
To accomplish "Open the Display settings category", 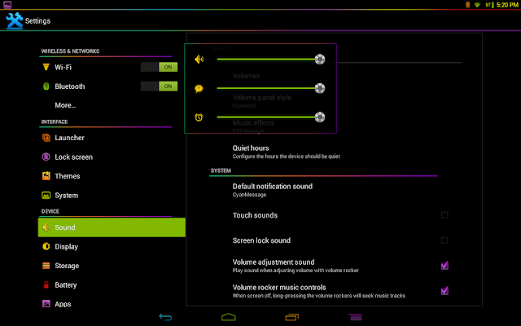I will tap(112, 246).
